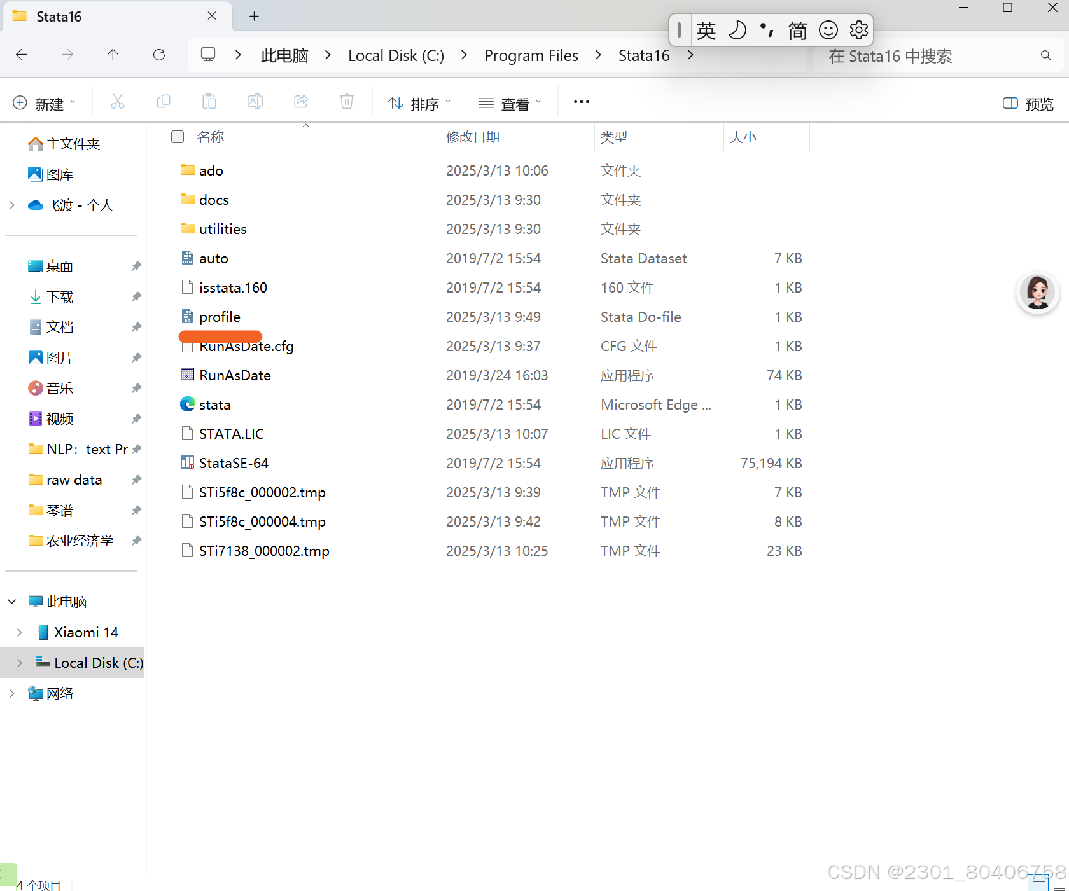Open chevron dropdown after Program Files breadcrumb
This screenshot has height=891, width=1069.
click(598, 55)
